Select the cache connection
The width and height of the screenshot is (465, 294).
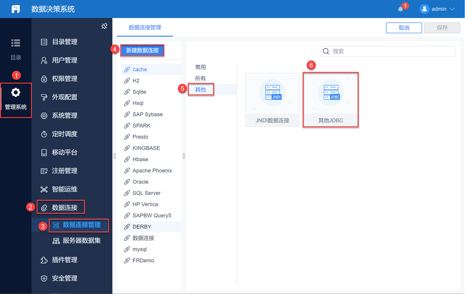click(151, 70)
